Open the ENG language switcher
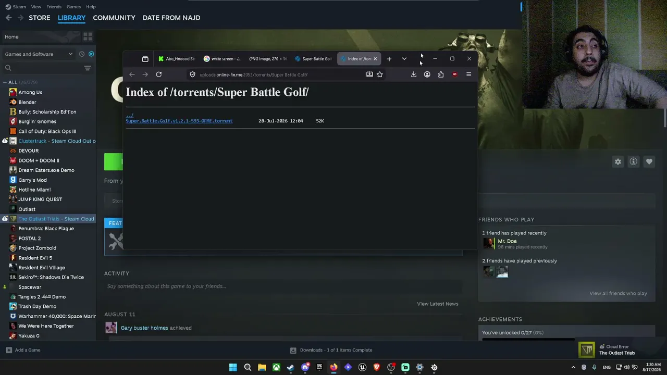 pos(607,367)
